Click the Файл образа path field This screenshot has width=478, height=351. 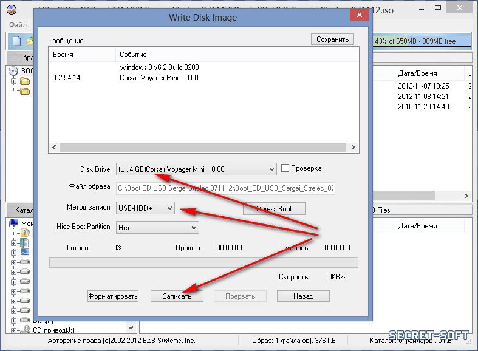(225, 188)
